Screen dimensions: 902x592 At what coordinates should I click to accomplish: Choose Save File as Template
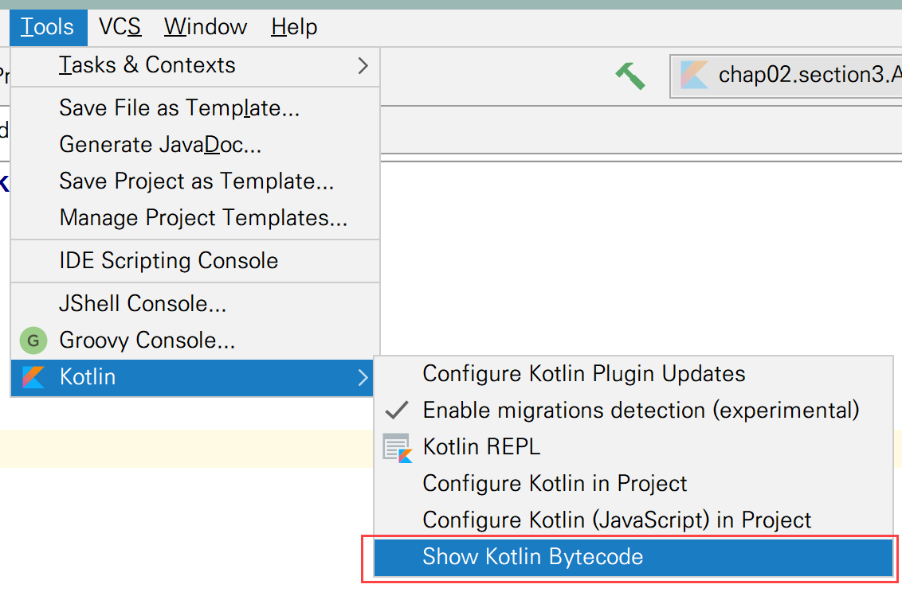point(179,108)
